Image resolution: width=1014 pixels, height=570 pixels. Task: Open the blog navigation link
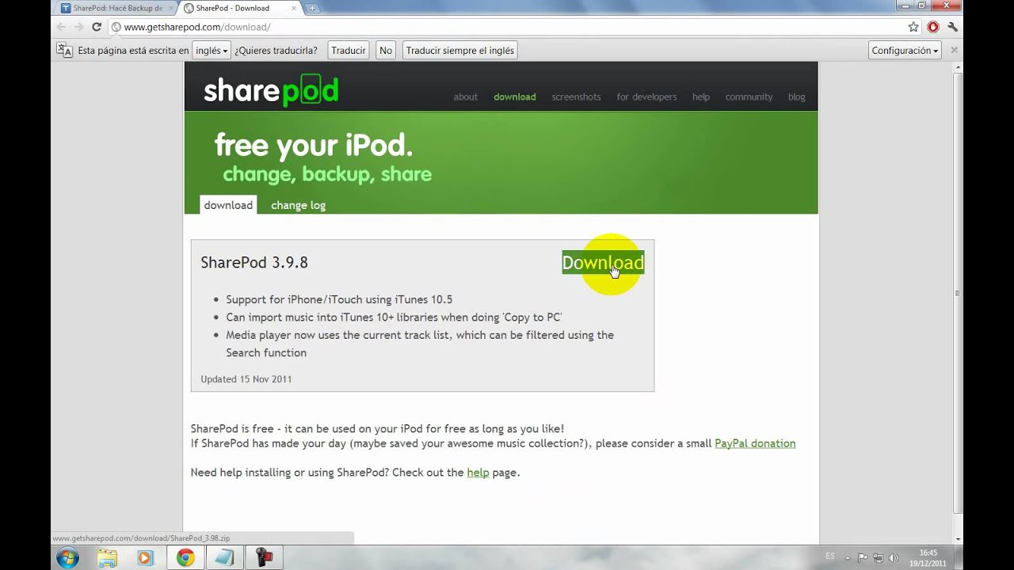[x=797, y=97]
